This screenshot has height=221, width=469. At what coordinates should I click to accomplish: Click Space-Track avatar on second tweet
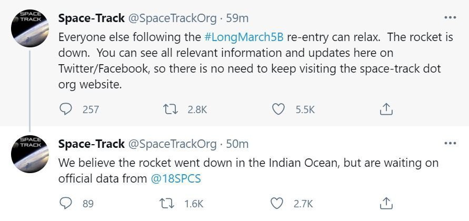pos(29,154)
